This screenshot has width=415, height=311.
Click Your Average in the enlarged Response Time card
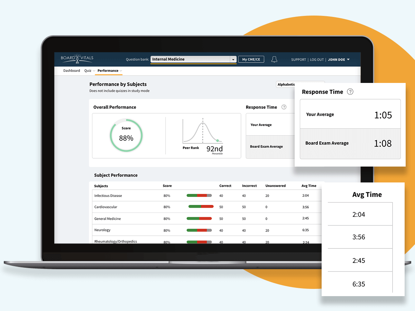point(320,114)
